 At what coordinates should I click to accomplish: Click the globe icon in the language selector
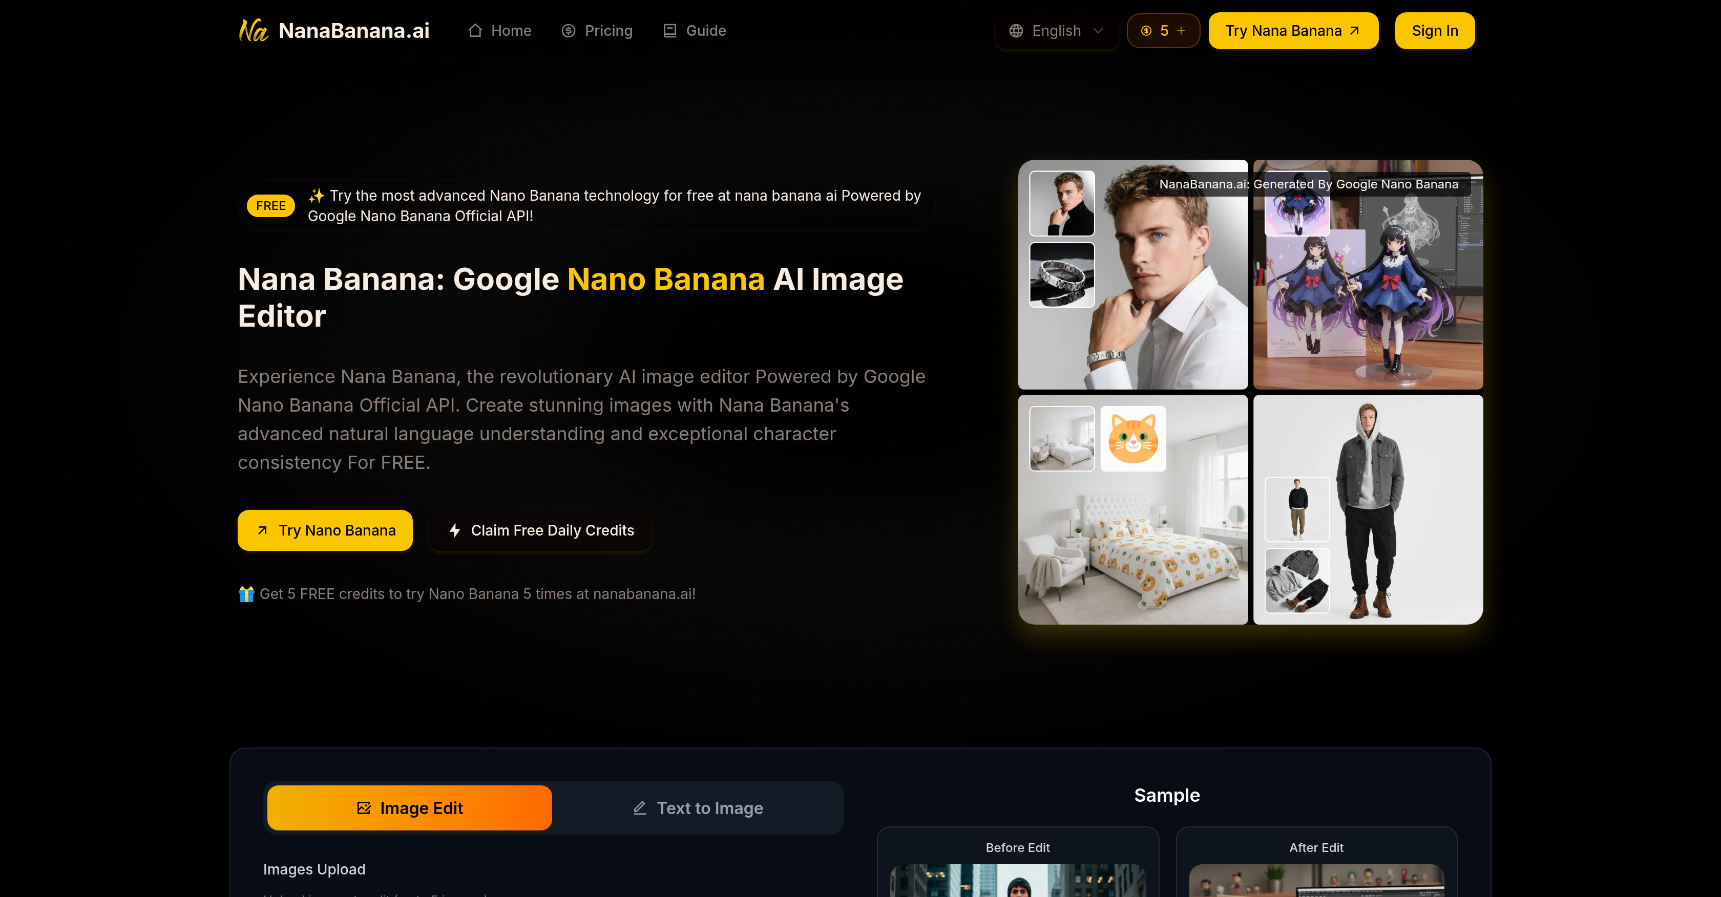coord(1016,30)
